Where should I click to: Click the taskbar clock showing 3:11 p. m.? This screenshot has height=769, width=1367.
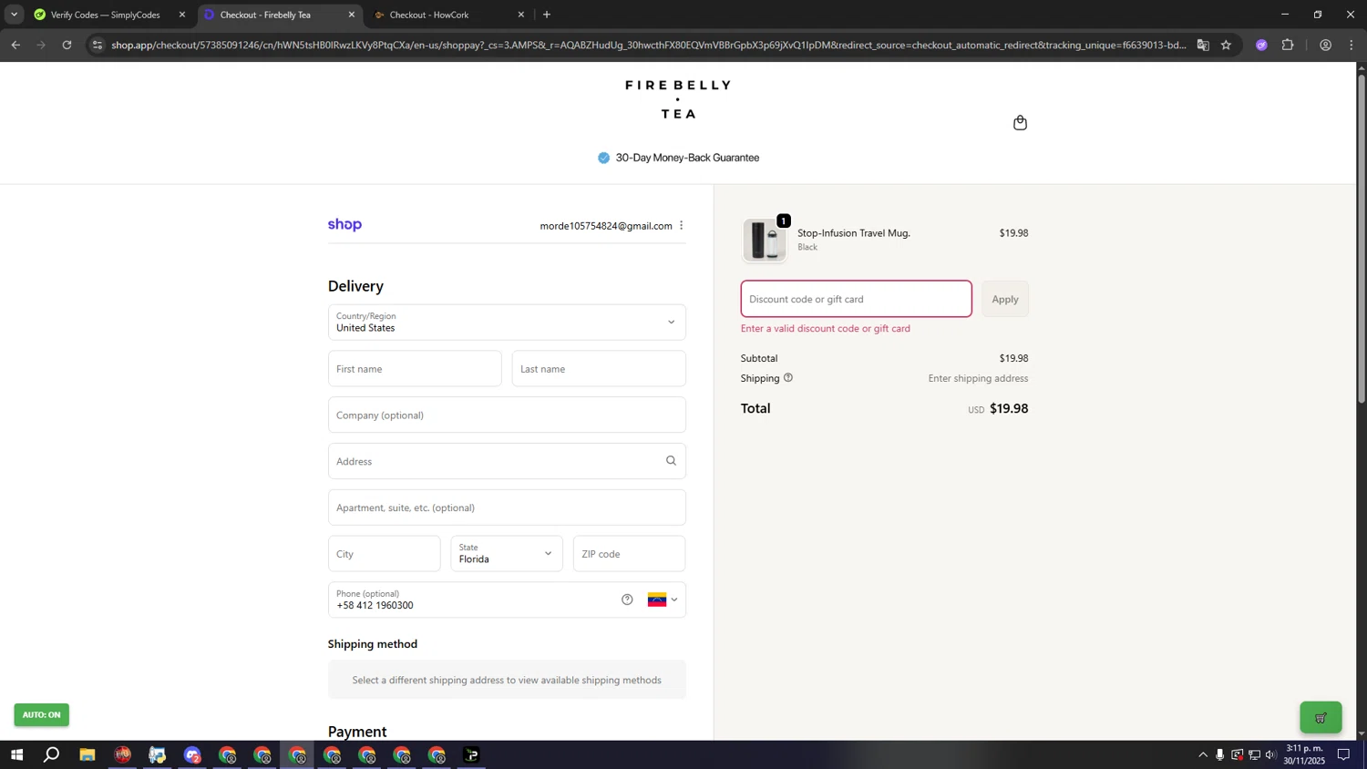pos(1304,754)
